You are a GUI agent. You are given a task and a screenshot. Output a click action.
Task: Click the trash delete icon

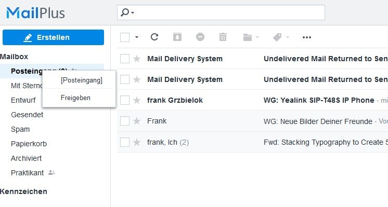pyautogui.click(x=223, y=37)
